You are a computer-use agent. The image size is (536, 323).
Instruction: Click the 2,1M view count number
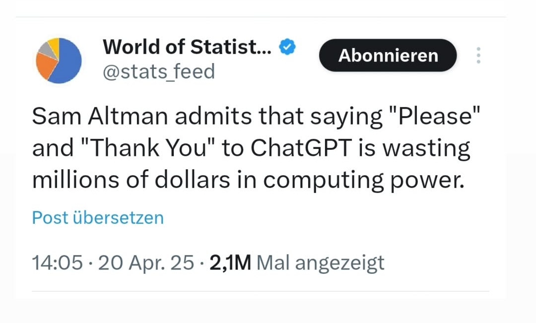(x=230, y=262)
